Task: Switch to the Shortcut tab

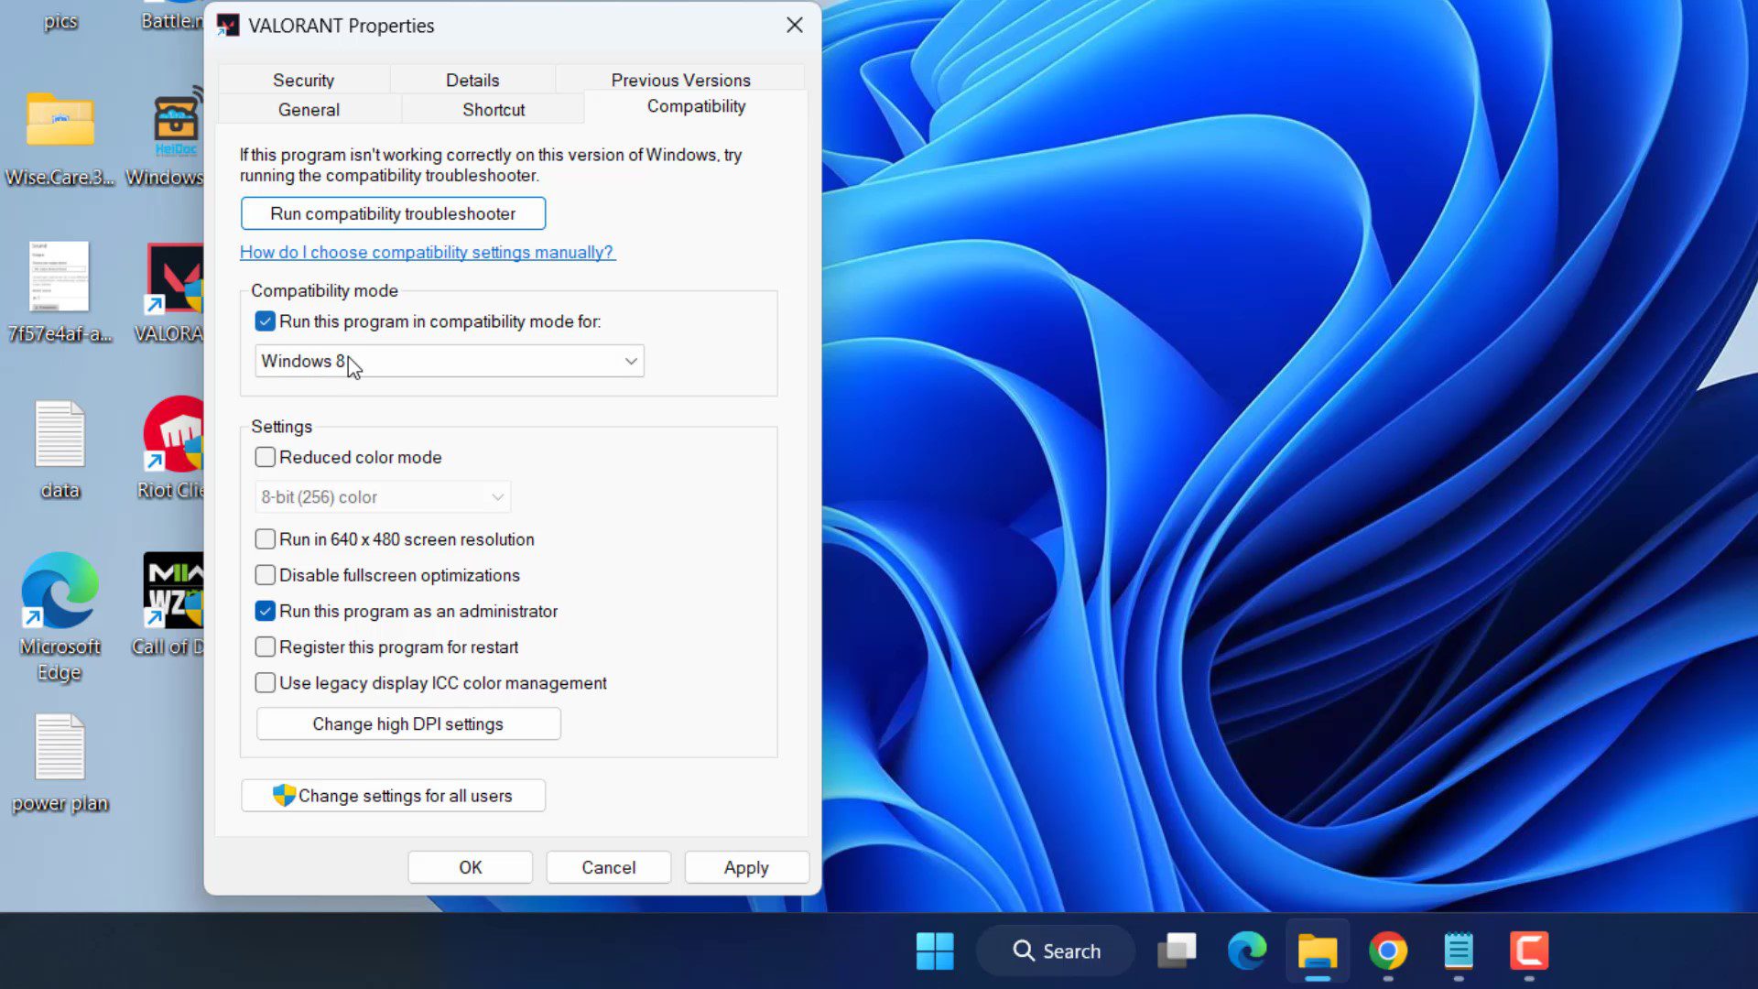Action: point(494,109)
